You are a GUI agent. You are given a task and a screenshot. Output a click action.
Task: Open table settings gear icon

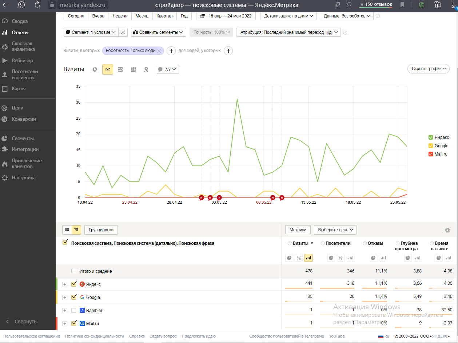[447, 230]
